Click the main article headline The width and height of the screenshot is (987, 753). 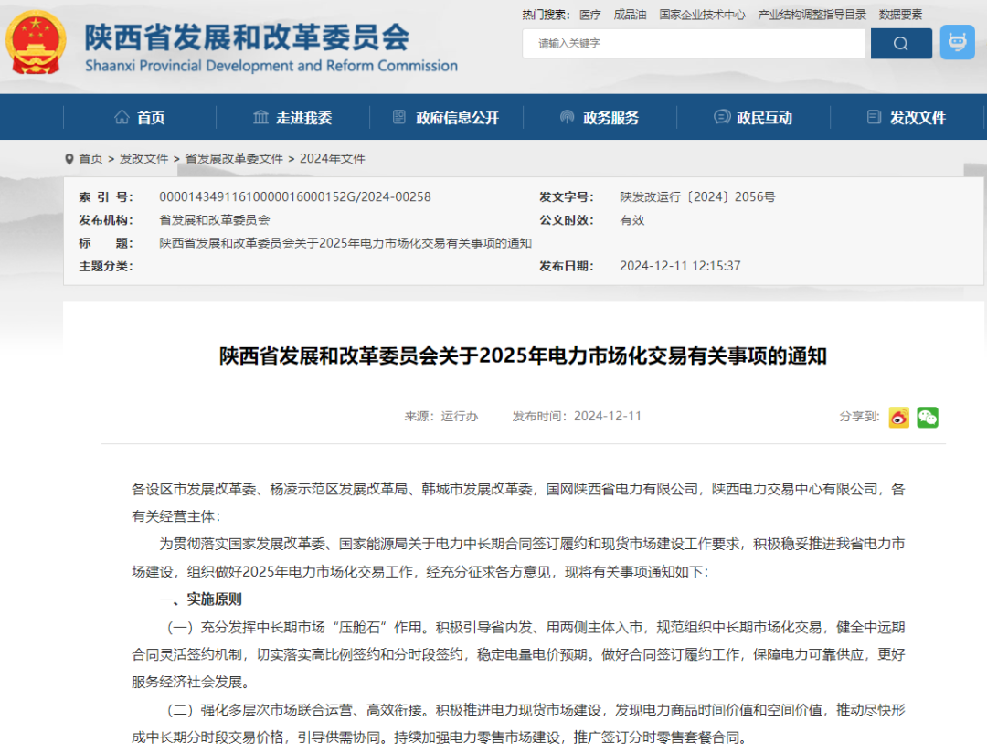tap(523, 355)
